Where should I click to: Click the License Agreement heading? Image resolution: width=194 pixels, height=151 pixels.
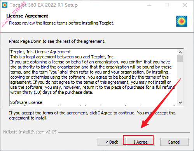[27, 16]
